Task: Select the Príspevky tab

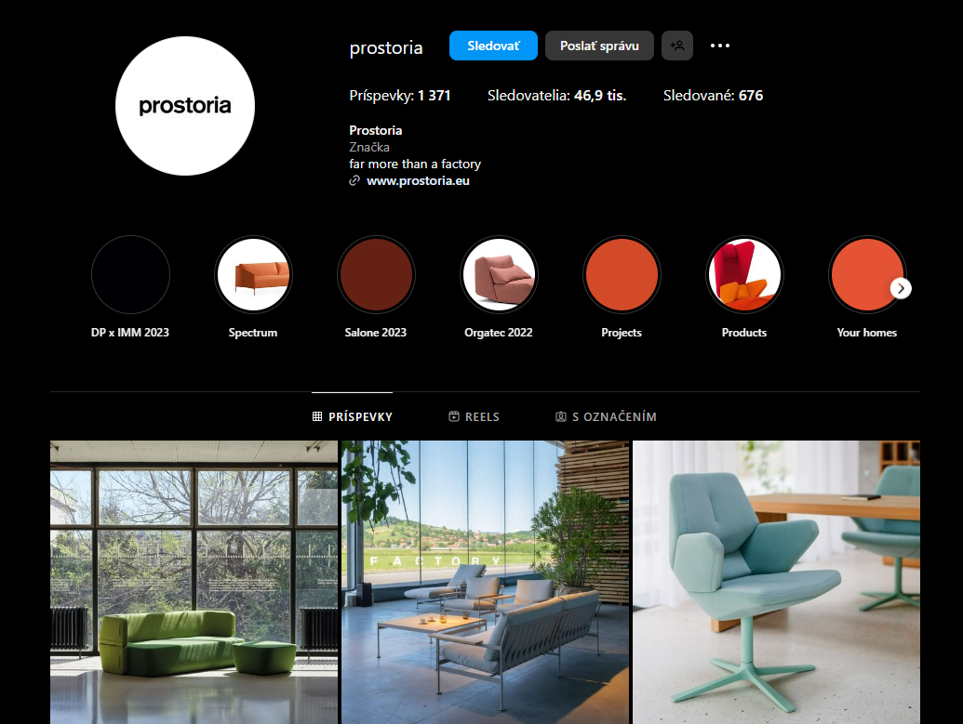Action: point(352,416)
